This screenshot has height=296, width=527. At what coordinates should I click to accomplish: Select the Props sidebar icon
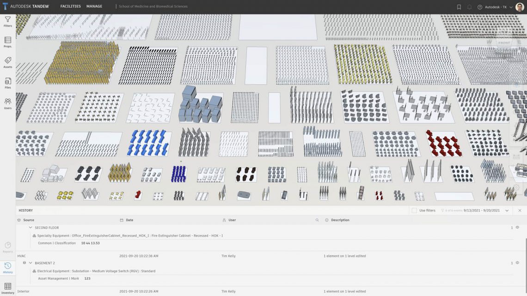point(7,42)
